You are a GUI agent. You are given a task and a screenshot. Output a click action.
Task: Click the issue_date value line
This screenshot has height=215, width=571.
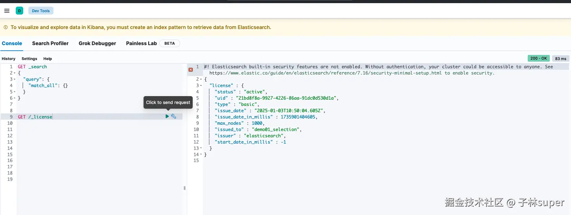pyautogui.click(x=270, y=111)
